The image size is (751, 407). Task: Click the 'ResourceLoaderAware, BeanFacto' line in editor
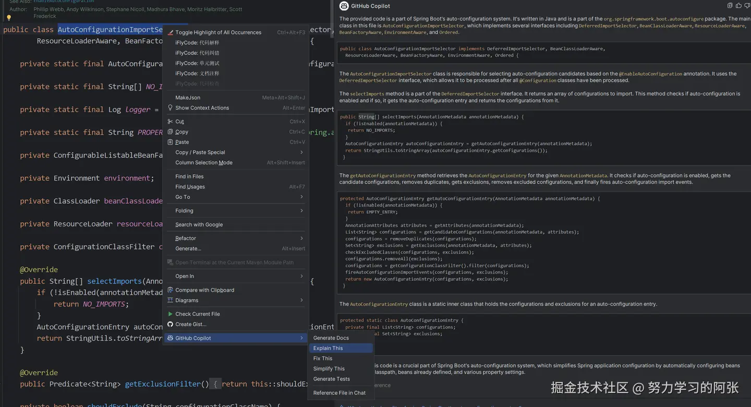[100, 41]
